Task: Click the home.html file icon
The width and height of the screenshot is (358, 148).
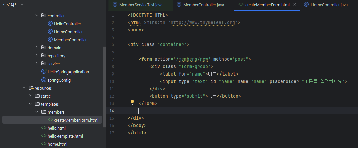Action: click(x=43, y=144)
